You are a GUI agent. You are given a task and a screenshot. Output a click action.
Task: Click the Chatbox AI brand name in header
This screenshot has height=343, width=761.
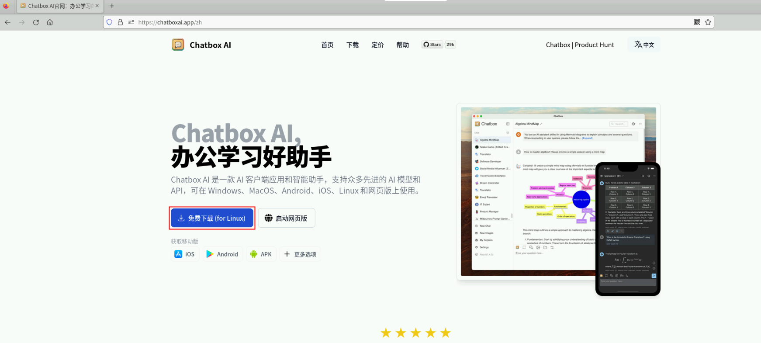click(x=210, y=45)
